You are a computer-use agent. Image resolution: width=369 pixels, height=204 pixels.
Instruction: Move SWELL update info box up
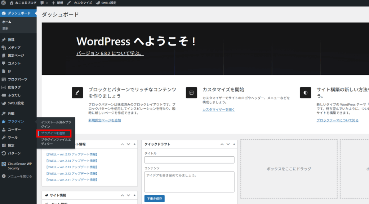pos(123,144)
